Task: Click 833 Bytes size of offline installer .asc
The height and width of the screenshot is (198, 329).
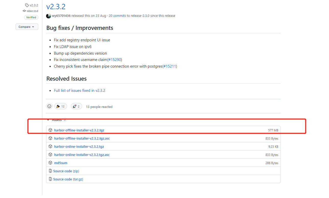Action: (272, 139)
